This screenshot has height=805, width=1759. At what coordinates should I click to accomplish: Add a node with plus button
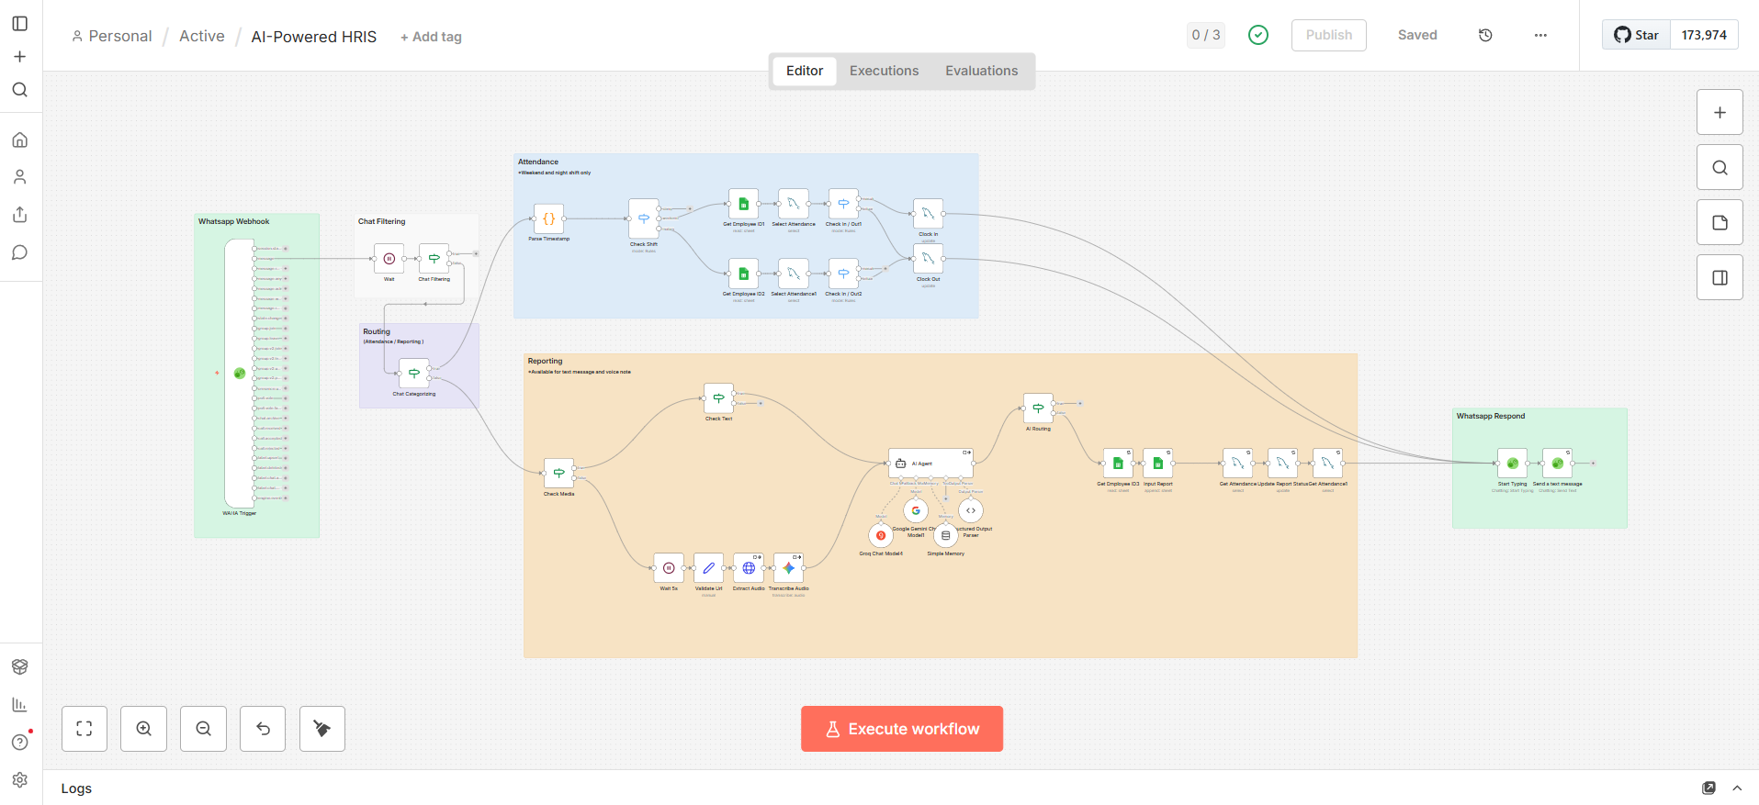tap(1720, 113)
